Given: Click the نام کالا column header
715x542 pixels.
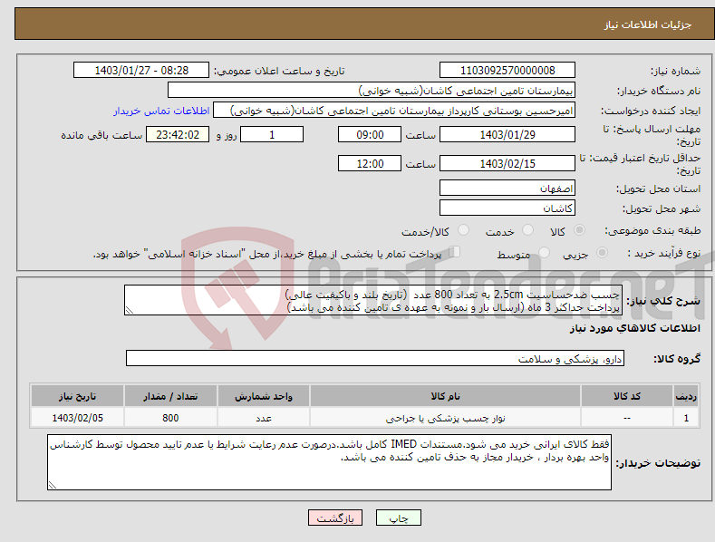Looking at the screenshot, I should click(x=445, y=396).
